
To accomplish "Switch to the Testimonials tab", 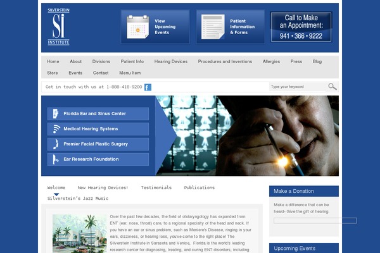I will click(156, 188).
